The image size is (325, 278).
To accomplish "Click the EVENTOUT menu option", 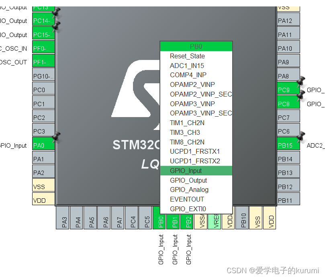I will coord(187,199).
